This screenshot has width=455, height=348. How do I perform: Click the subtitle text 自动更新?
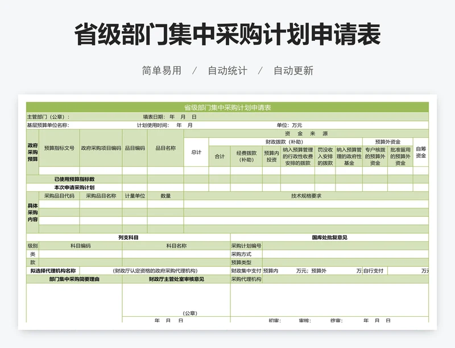(x=293, y=71)
